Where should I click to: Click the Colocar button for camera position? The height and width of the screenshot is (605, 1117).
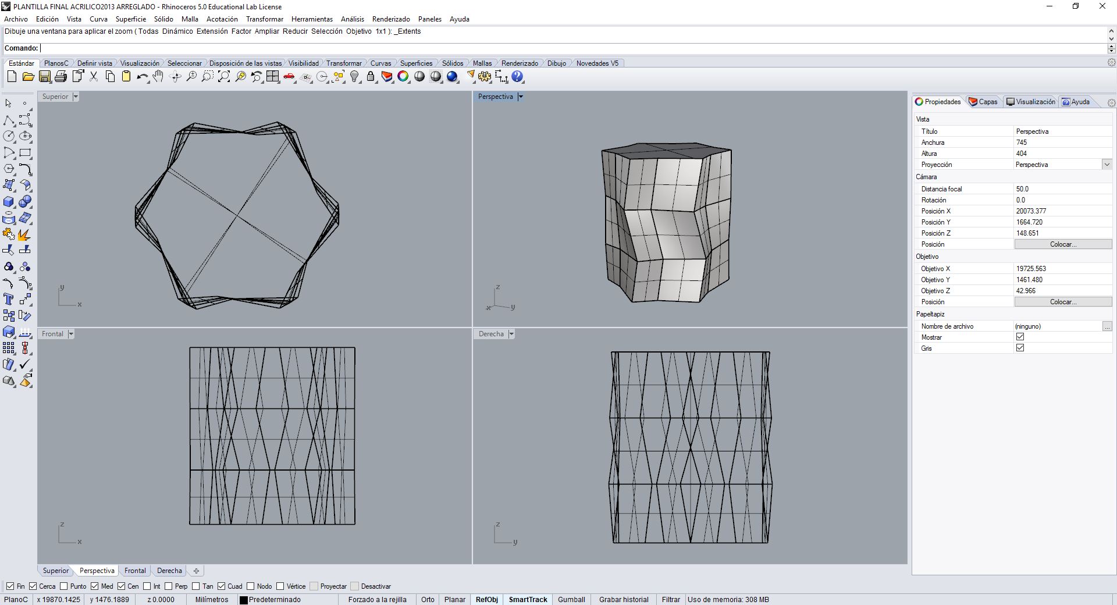click(1063, 244)
